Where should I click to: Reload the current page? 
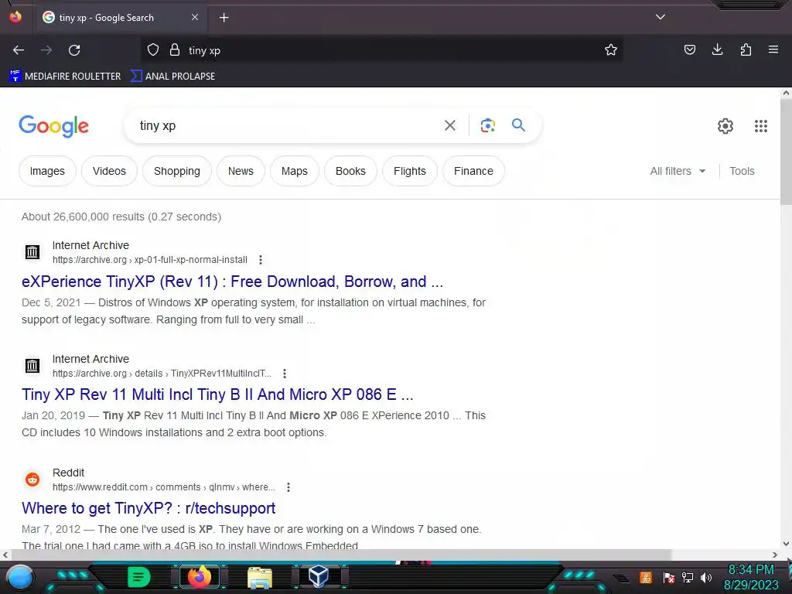coord(74,50)
